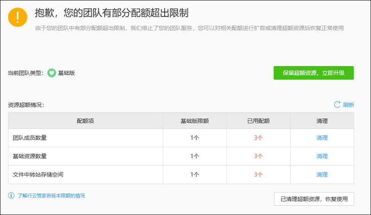Click red 3个 used quota for 团队成员数量
This screenshot has width=371, height=215.
[x=258, y=138]
